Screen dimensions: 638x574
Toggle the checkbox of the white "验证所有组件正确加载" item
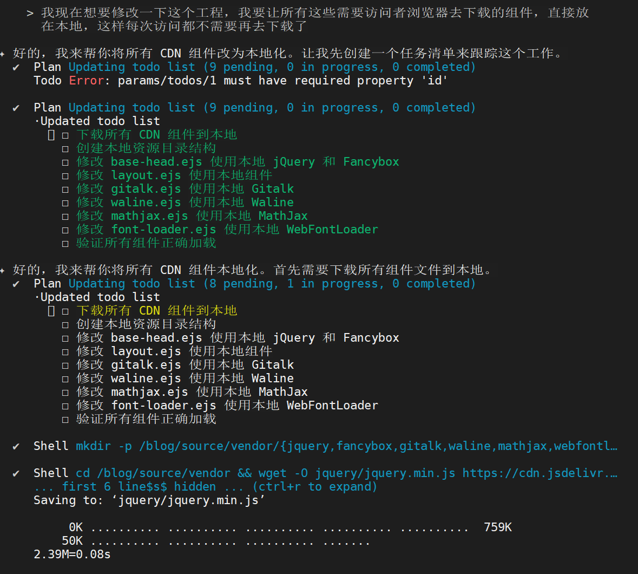pyautogui.click(x=65, y=420)
